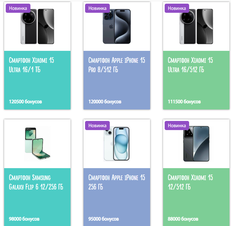Click 'Смартфон Xiaomi 15 Ultra 16/1 ТБ' title
This screenshot has width=231, height=226.
pyautogui.click(x=31, y=65)
